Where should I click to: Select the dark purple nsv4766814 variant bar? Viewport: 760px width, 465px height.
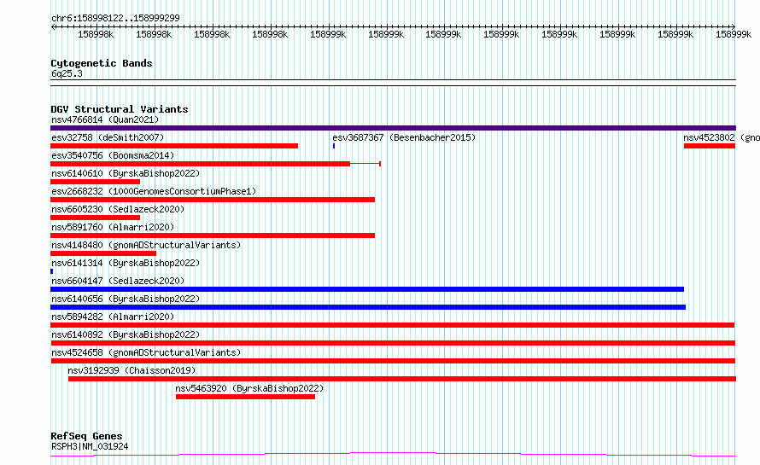(393, 128)
